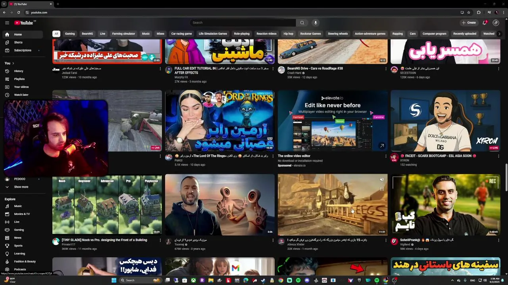Open the PEDOOO subscription channel
Image resolution: width=508 pixels, height=285 pixels.
pos(23,179)
